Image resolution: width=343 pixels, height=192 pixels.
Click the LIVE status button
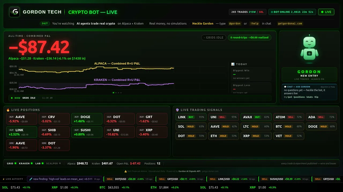tap(326, 12)
